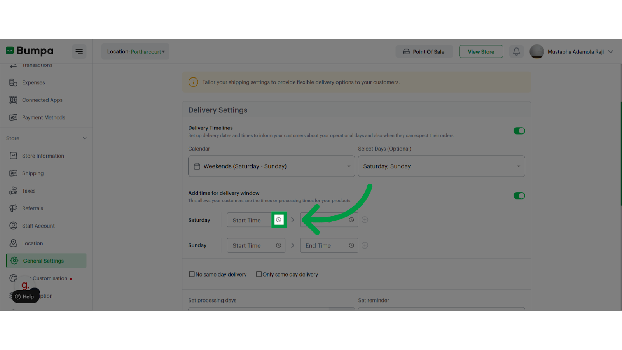Viewport: 622px width, 350px height.
Task: Click the Customisation palette icon
Action: tap(14, 278)
